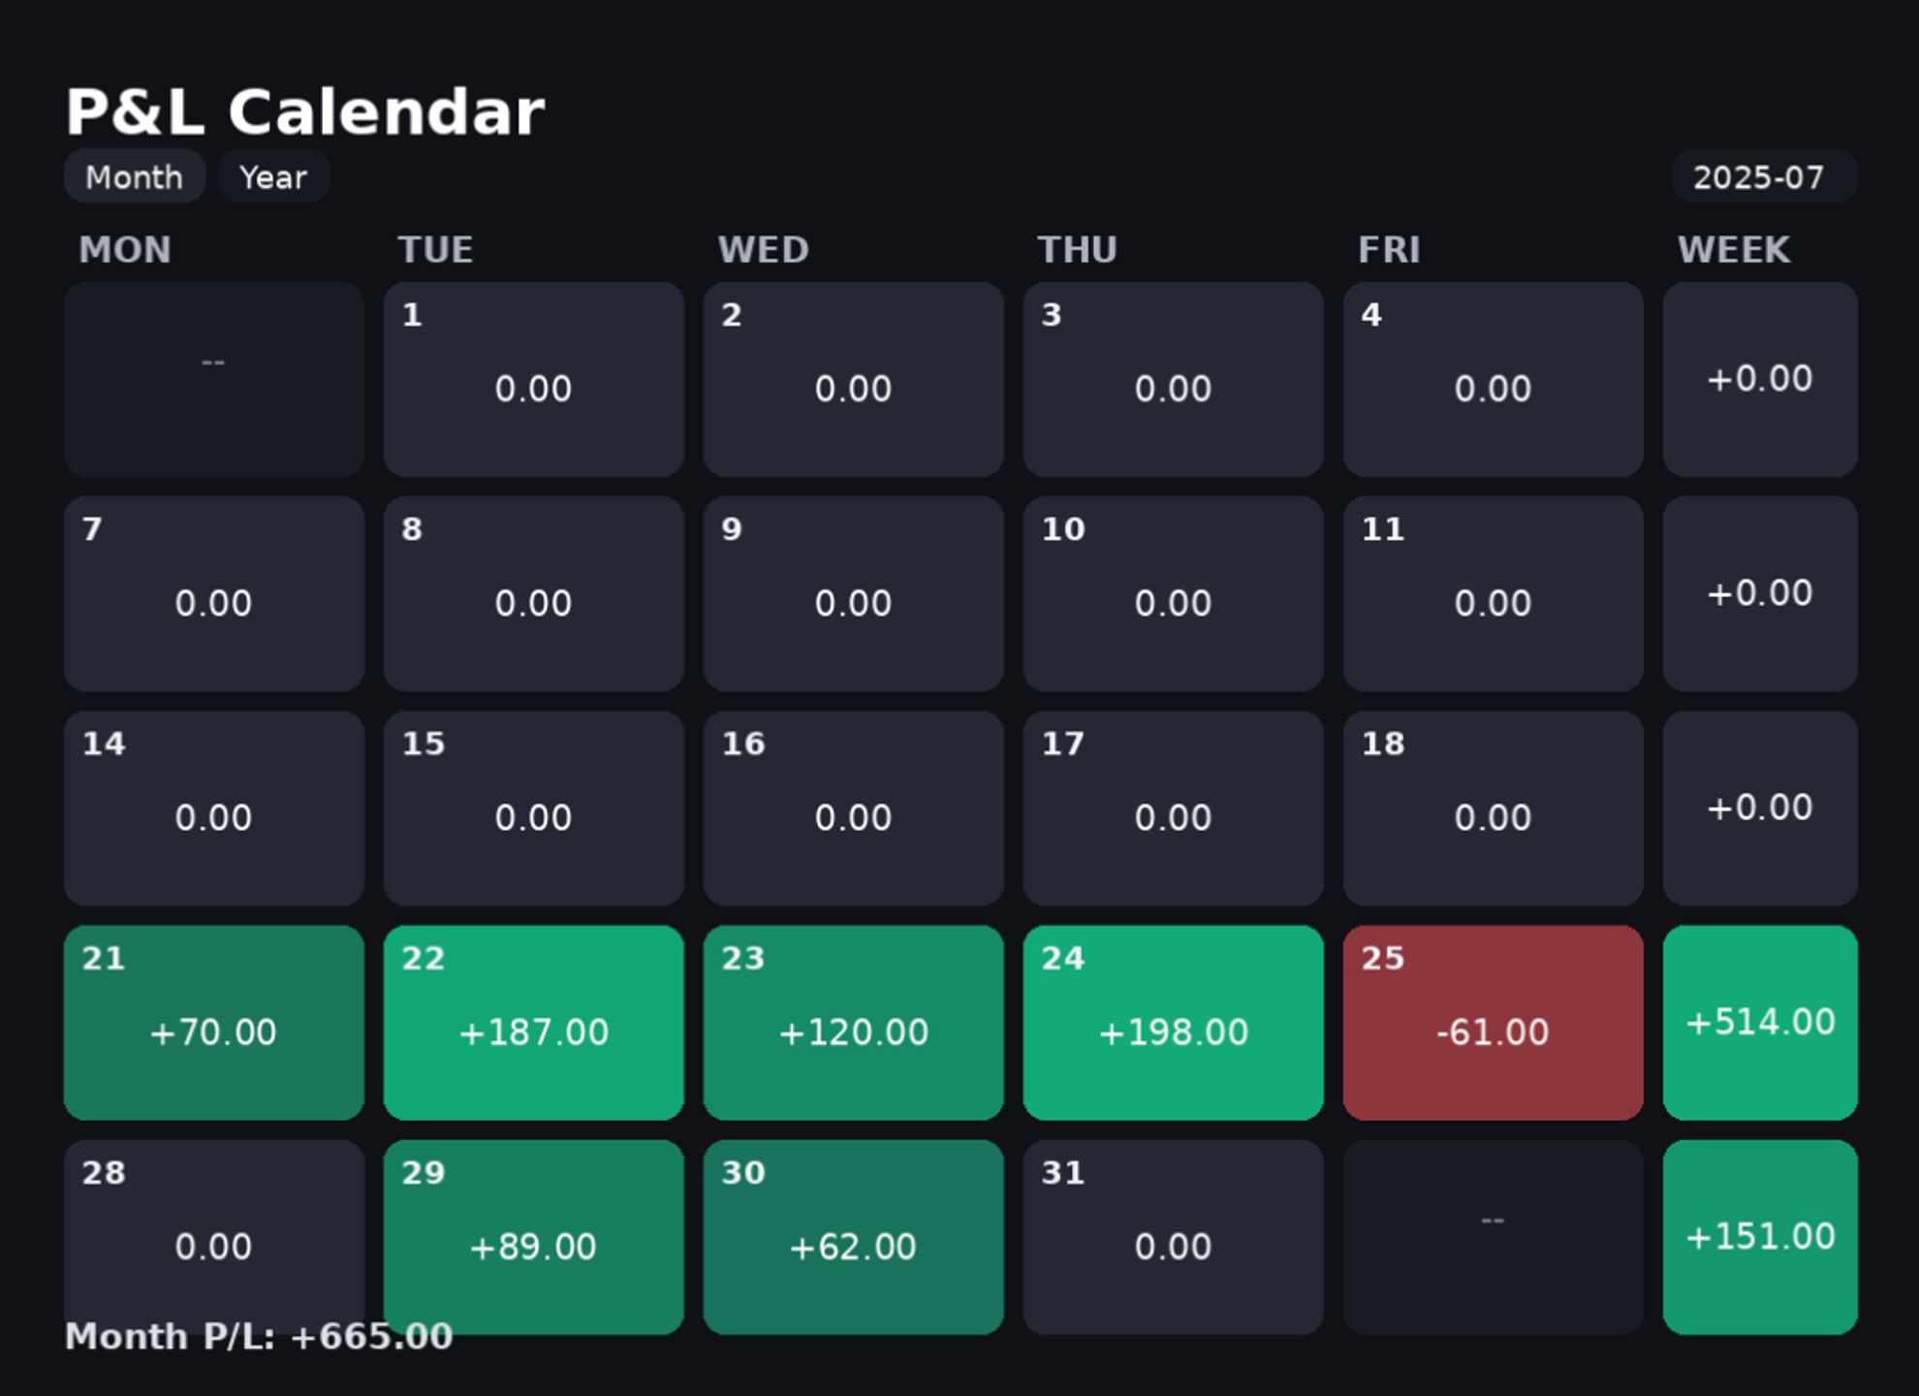Select the red day 25 cell showing -61.00
The image size is (1919, 1396).
1494,1023
